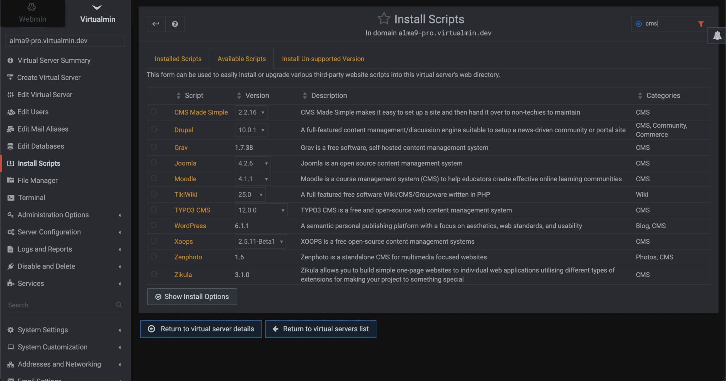Viewport: 726px width, 381px height.
Task: Click the Edit Databases stack icon
Action: pos(11,146)
